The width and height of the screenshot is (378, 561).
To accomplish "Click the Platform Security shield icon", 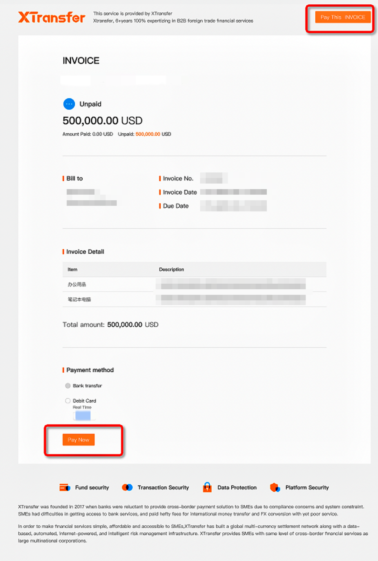I will 275,487.
